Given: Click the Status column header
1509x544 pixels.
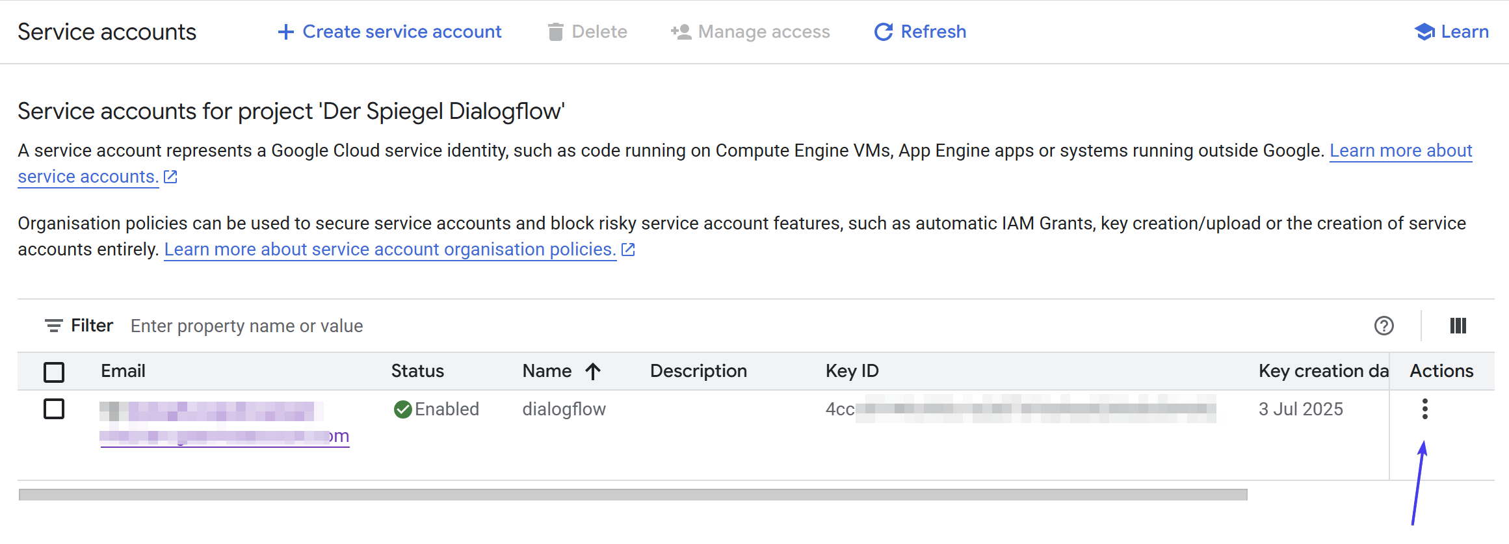Looking at the screenshot, I should pyautogui.click(x=417, y=371).
